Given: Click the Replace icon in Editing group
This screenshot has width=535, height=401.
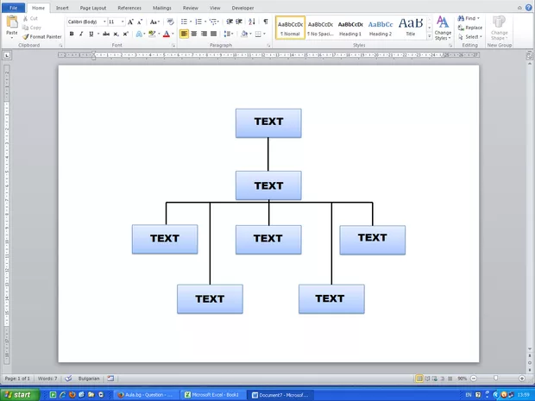Looking at the screenshot, I should point(471,28).
